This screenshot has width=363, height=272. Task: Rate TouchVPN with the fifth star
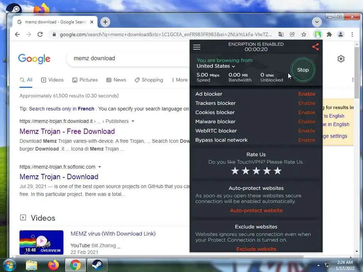[x=277, y=171]
